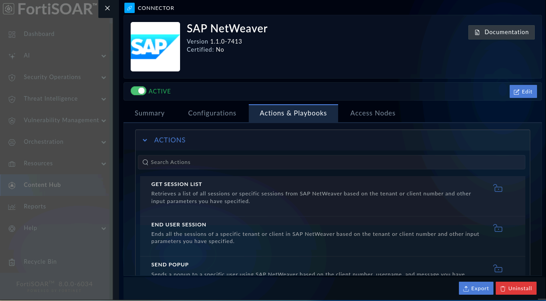Viewport: 546px width, 301px height.
Task: Close the connector panel with X
Action: point(107,8)
